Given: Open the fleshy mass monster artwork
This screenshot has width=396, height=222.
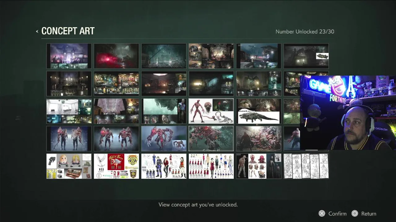Looking at the screenshot, I should click(259, 139).
